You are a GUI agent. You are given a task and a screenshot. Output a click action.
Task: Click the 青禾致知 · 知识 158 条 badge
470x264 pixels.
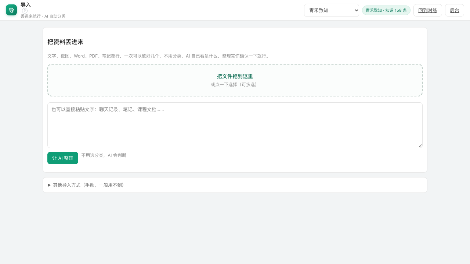click(386, 10)
